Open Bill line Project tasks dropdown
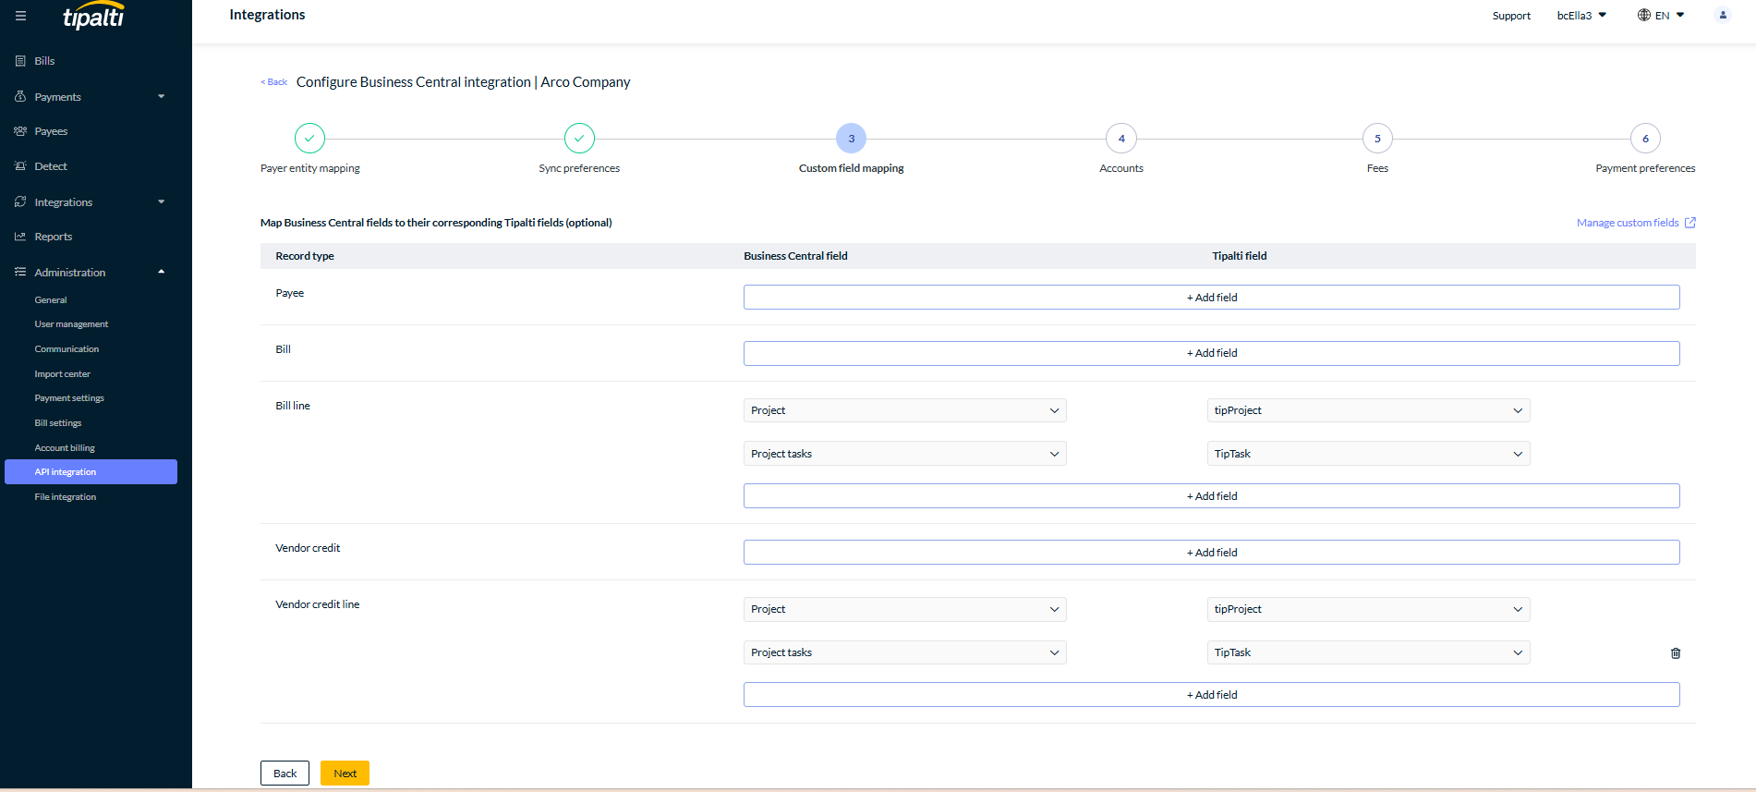Screen dimensions: 1756x792 click(x=904, y=454)
